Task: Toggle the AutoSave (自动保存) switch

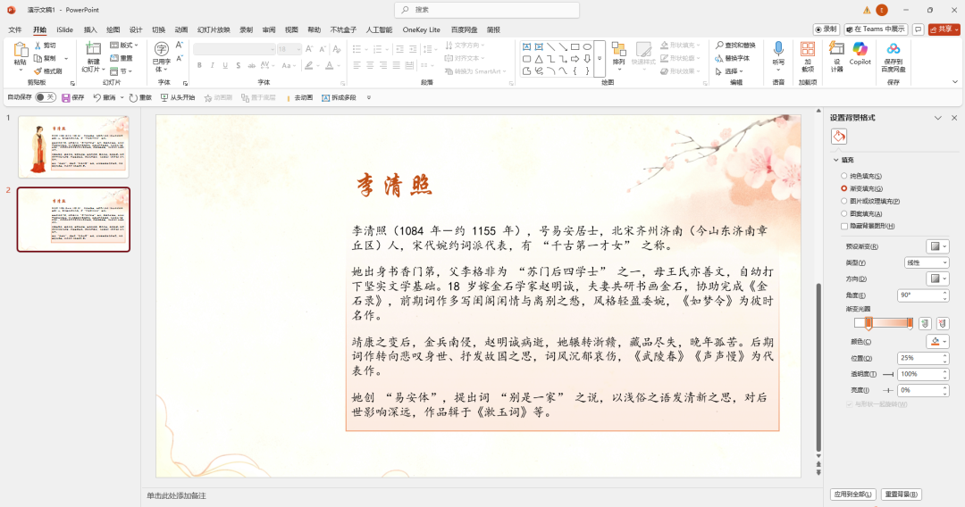Action: (45, 97)
